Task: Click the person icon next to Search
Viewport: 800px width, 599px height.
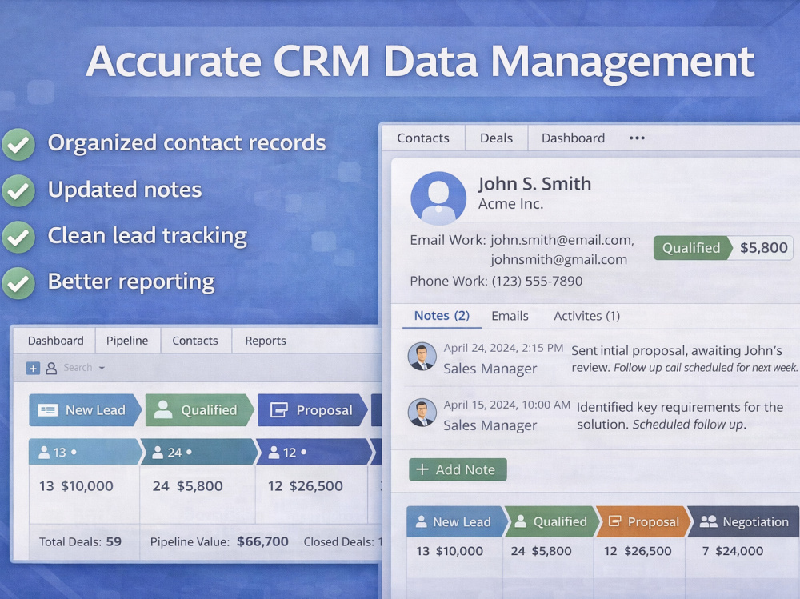Action: click(x=51, y=368)
